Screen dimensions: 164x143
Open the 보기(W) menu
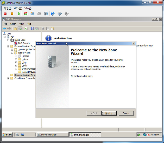tap(18, 8)
